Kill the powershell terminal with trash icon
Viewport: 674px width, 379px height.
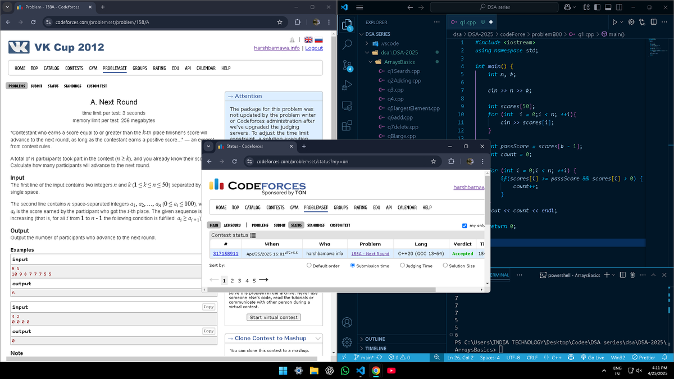(632, 275)
